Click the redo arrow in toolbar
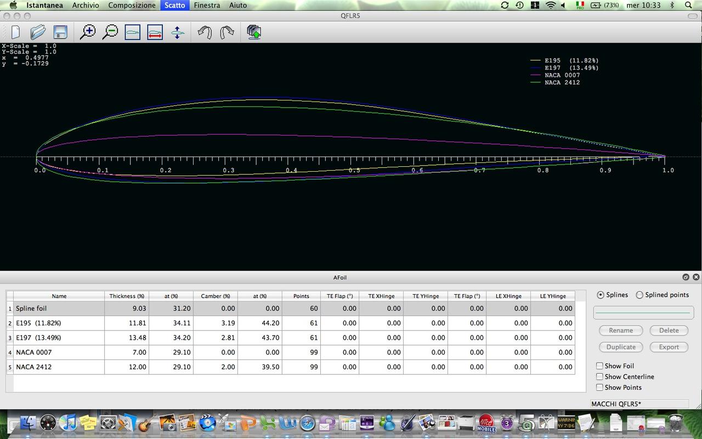702x439 pixels. pyautogui.click(x=227, y=32)
